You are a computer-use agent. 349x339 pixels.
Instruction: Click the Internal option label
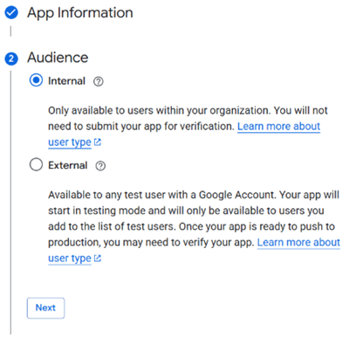66,81
